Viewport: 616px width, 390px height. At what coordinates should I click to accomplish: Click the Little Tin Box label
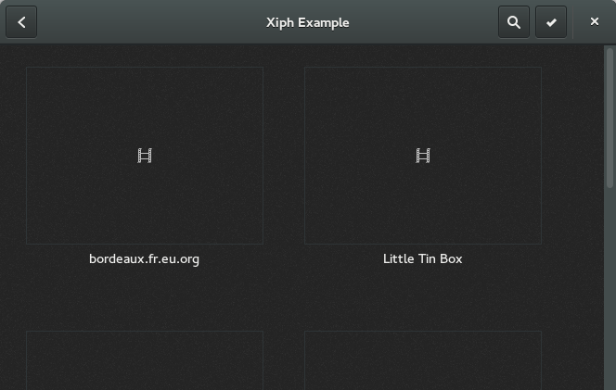click(x=423, y=259)
